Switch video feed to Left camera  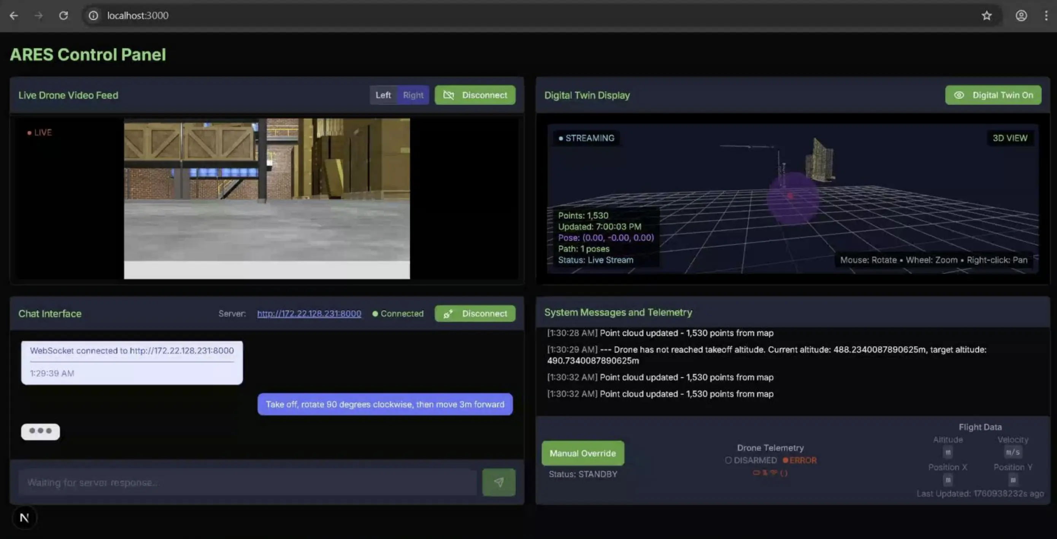pyautogui.click(x=383, y=95)
